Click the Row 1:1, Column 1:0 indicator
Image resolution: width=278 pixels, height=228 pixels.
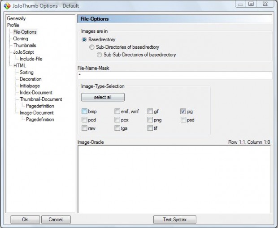[249, 142]
